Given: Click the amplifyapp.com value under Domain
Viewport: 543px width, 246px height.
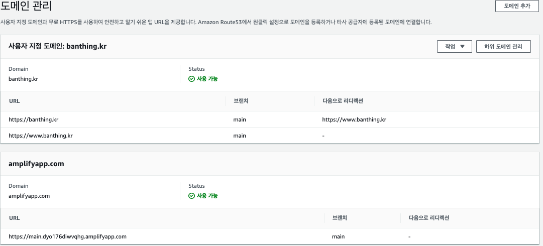Looking at the screenshot, I should point(29,196).
